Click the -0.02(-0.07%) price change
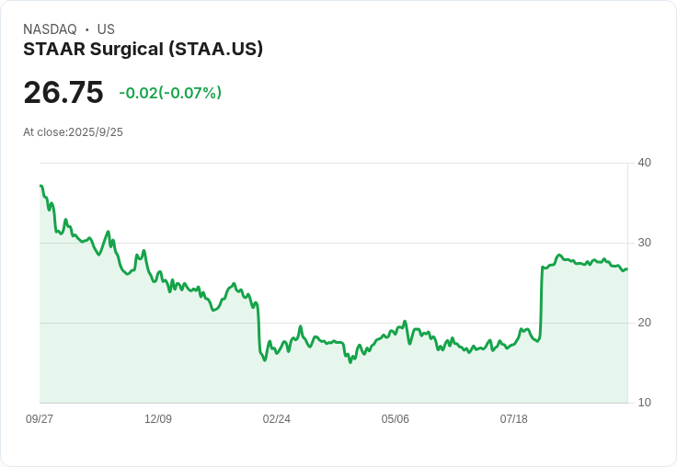The height and width of the screenshot is (467, 677). (x=170, y=93)
